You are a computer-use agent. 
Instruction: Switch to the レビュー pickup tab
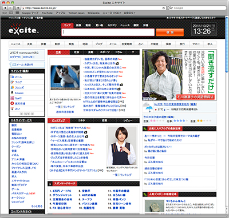coord(128,120)
